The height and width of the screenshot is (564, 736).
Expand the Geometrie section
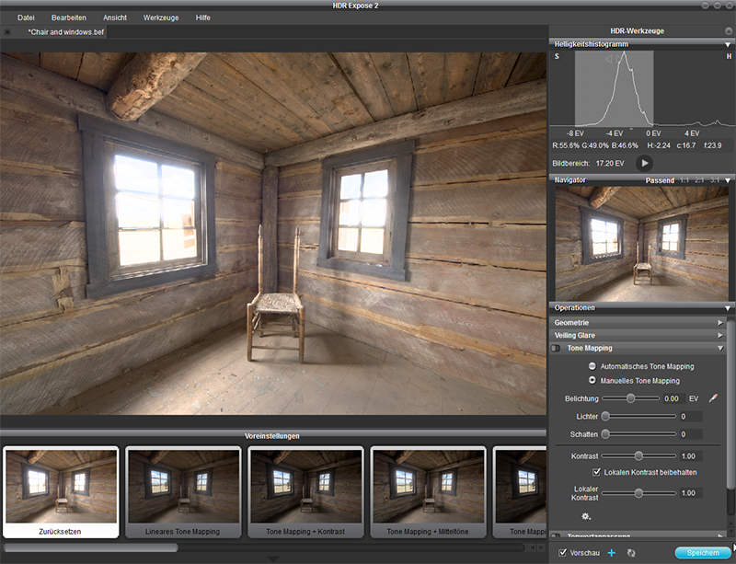[x=720, y=323]
